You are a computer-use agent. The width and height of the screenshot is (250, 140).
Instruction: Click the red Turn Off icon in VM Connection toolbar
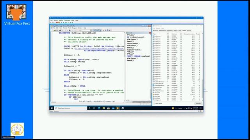57,23
